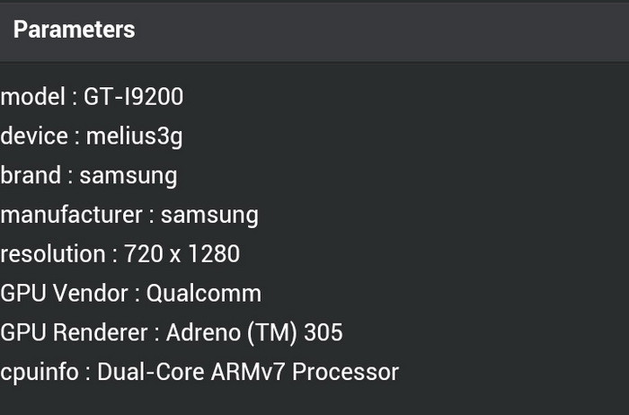
Task: Click the Adreno (TM) 305 value
Action: pos(254,332)
